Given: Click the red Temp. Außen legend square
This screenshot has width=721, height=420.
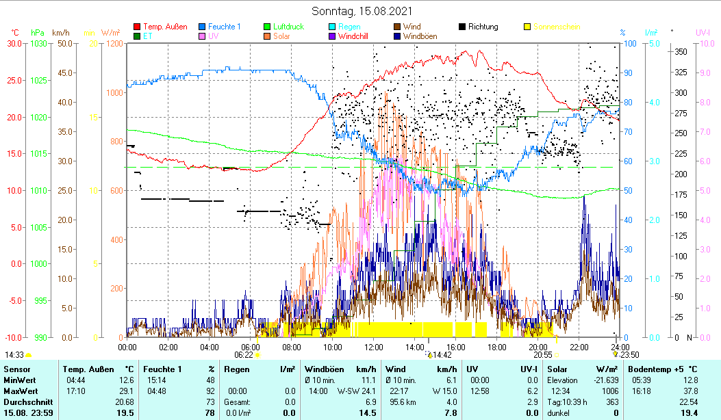Looking at the screenshot, I should (136, 27).
